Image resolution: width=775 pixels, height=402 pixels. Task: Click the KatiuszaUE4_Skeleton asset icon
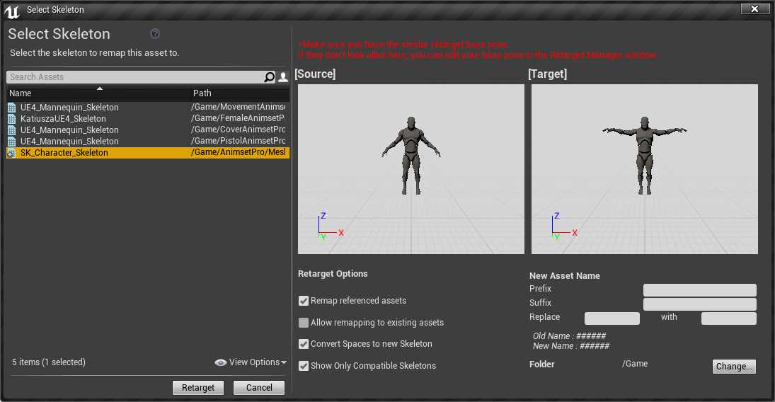tap(11, 119)
